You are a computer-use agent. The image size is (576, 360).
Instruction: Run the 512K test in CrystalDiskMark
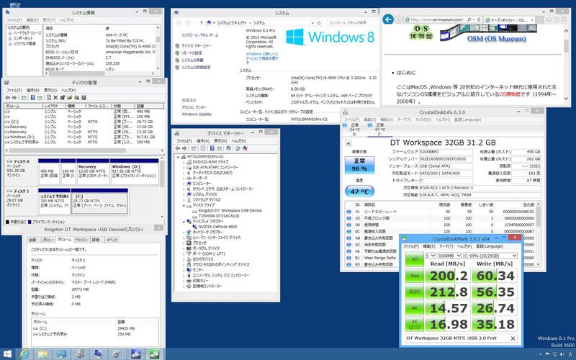(415, 292)
